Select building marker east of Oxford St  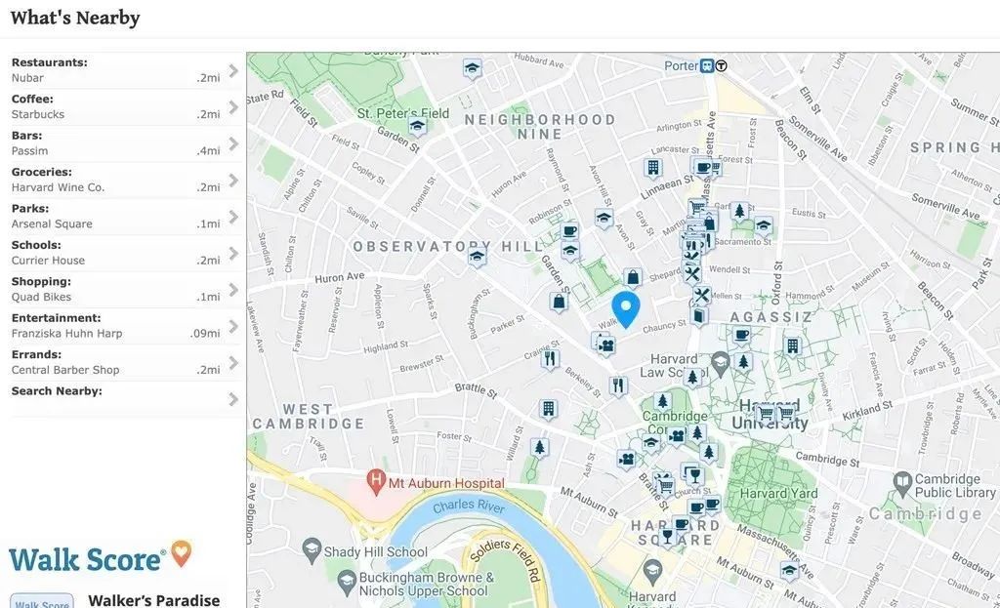tap(792, 346)
